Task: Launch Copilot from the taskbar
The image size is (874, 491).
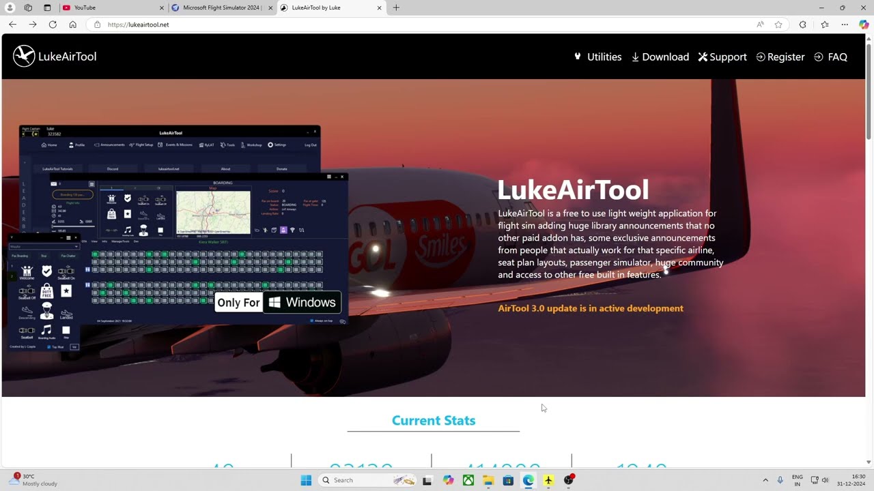Action: [x=448, y=480]
